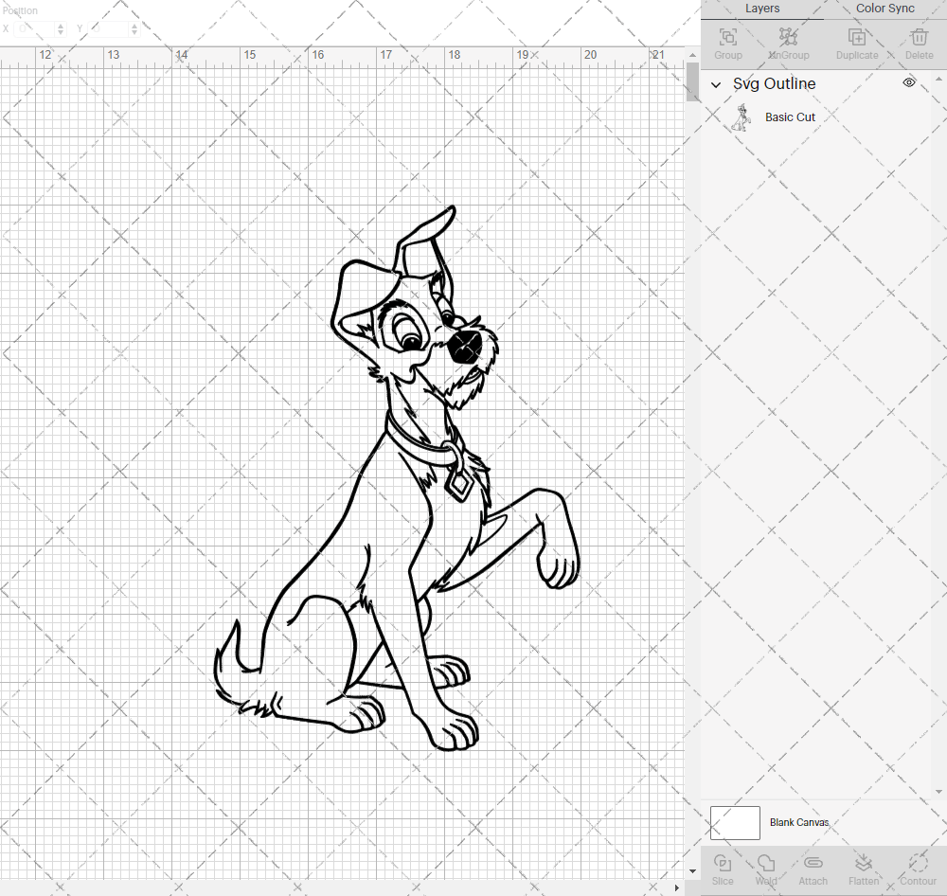Click inside the X position input field
The width and height of the screenshot is (947, 896).
(36, 28)
